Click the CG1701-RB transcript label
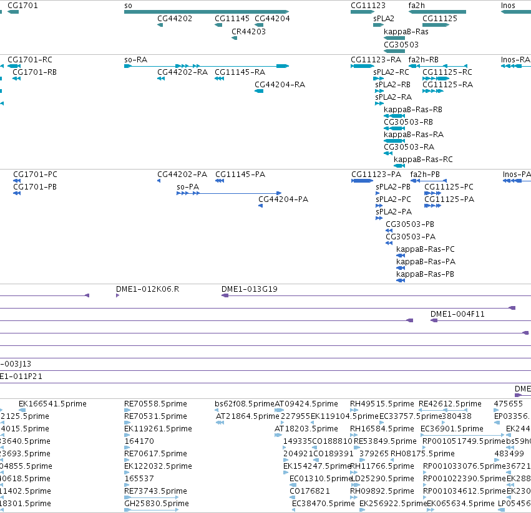The width and height of the screenshot is (531, 513). (34, 72)
